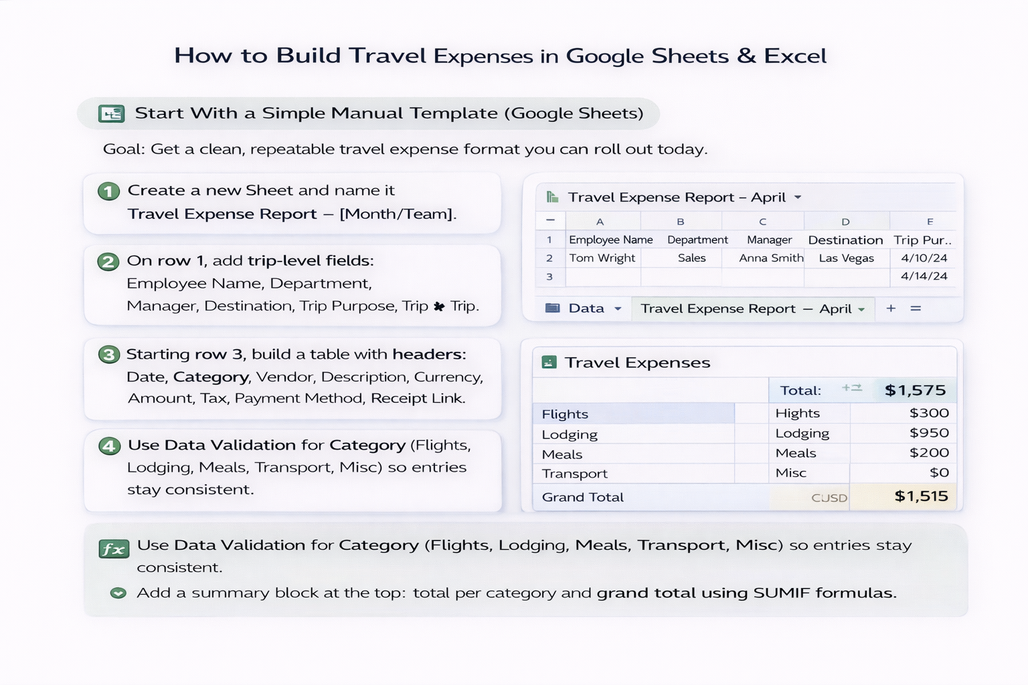
Task: Click the swap icon next to Total label
Action: coord(851,388)
